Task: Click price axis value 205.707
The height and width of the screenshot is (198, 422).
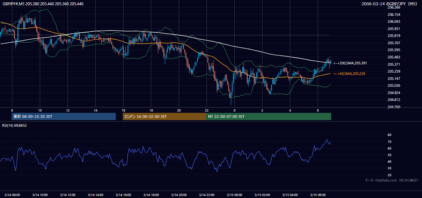Action: [394, 43]
